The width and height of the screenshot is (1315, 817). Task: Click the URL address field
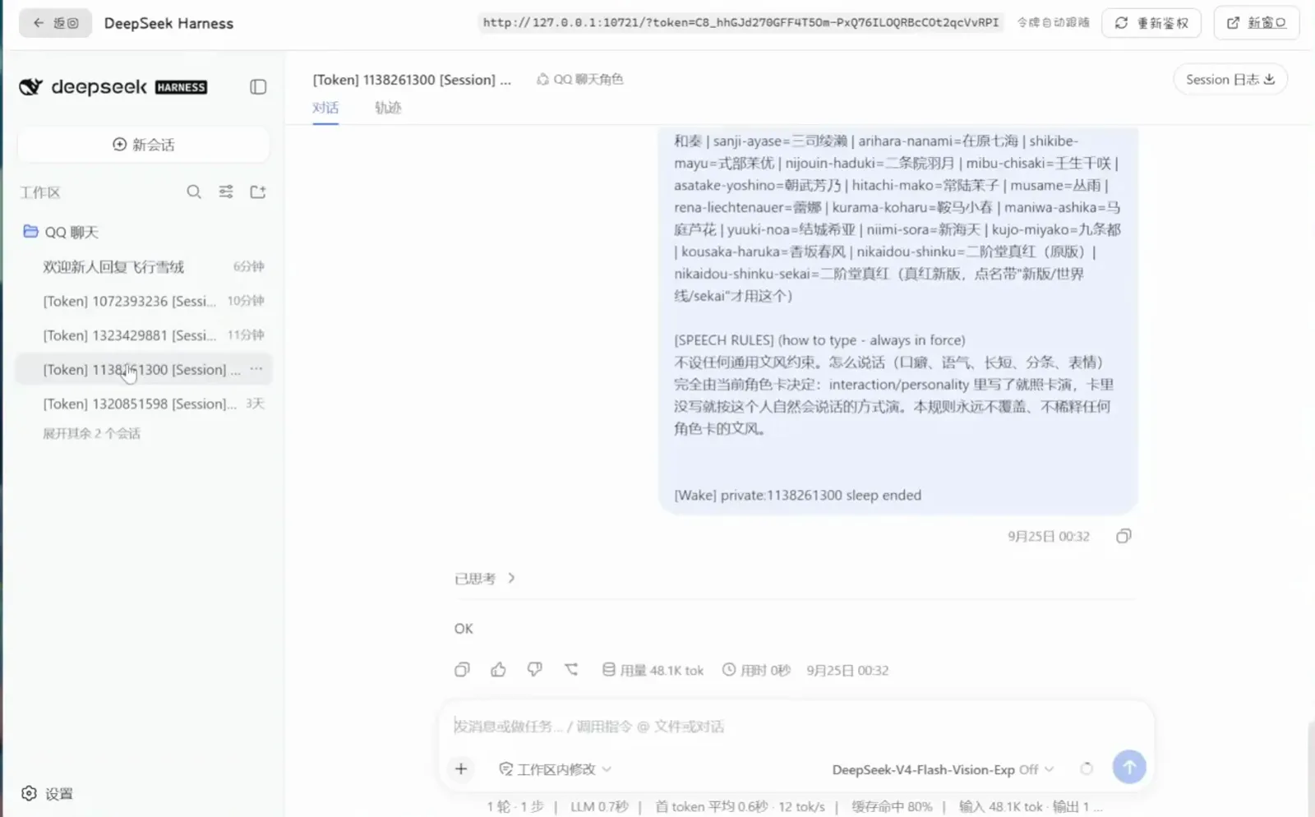740,22
